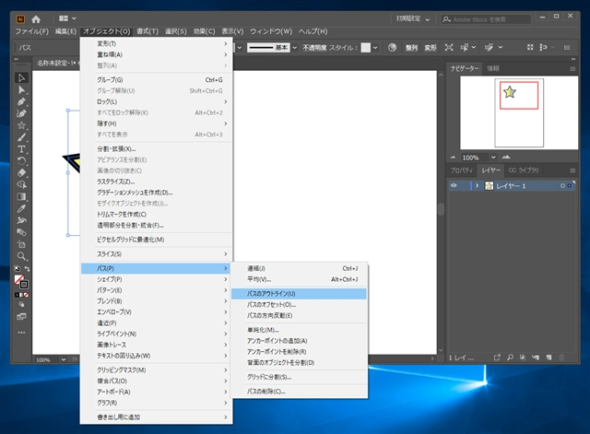
Task: Switch to the 情報 tab
Action: click(492, 68)
